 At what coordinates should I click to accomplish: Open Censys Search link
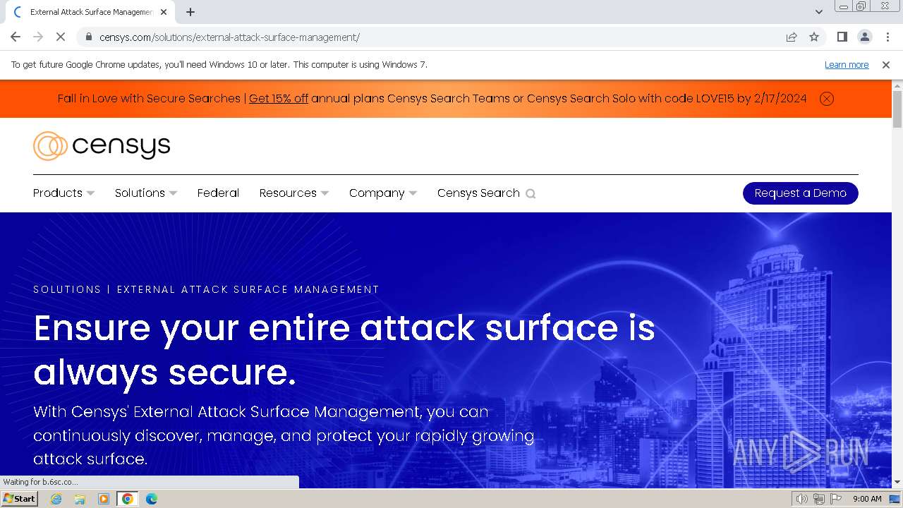[x=478, y=193]
